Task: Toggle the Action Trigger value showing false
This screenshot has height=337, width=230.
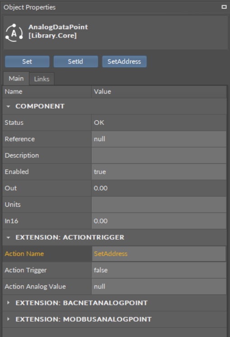Action: point(159,270)
